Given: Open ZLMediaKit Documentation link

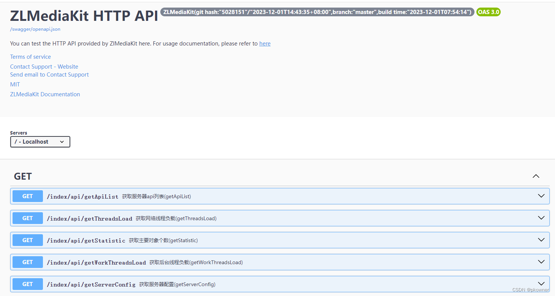Looking at the screenshot, I should (x=45, y=94).
